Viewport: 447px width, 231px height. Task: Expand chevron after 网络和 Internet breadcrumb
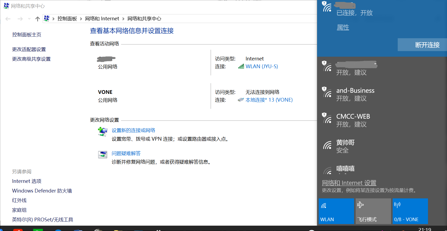123,19
